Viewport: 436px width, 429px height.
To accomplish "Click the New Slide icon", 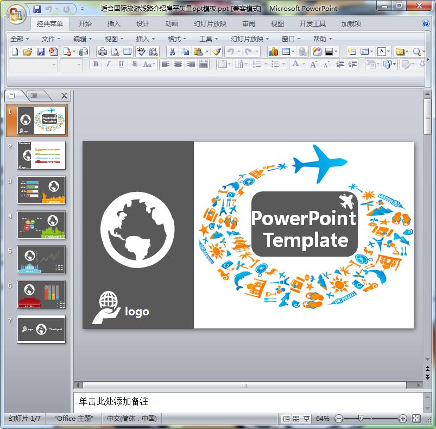I will [352, 52].
